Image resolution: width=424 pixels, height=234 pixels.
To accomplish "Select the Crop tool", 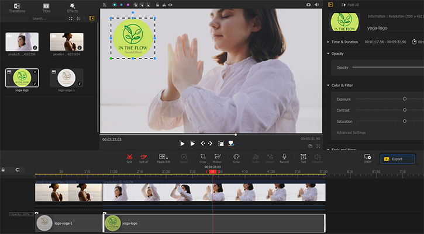I will (203, 156).
